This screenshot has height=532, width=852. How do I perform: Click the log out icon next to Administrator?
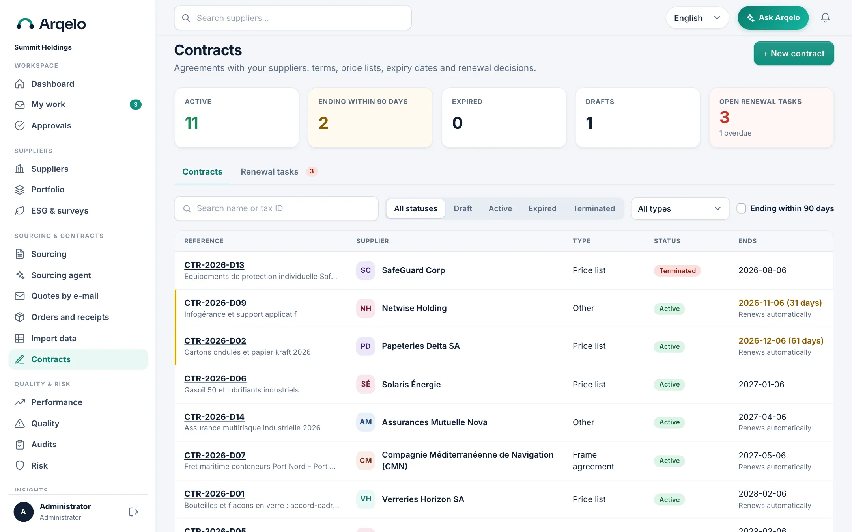tap(134, 512)
